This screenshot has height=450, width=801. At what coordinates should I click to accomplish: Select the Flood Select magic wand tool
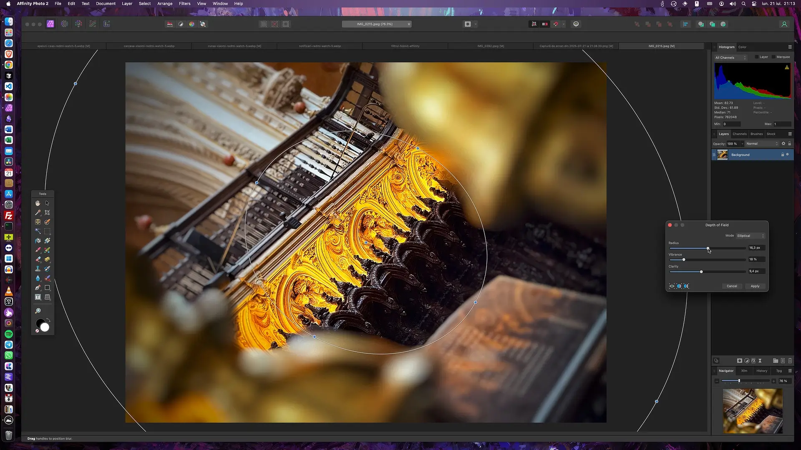tap(38, 231)
